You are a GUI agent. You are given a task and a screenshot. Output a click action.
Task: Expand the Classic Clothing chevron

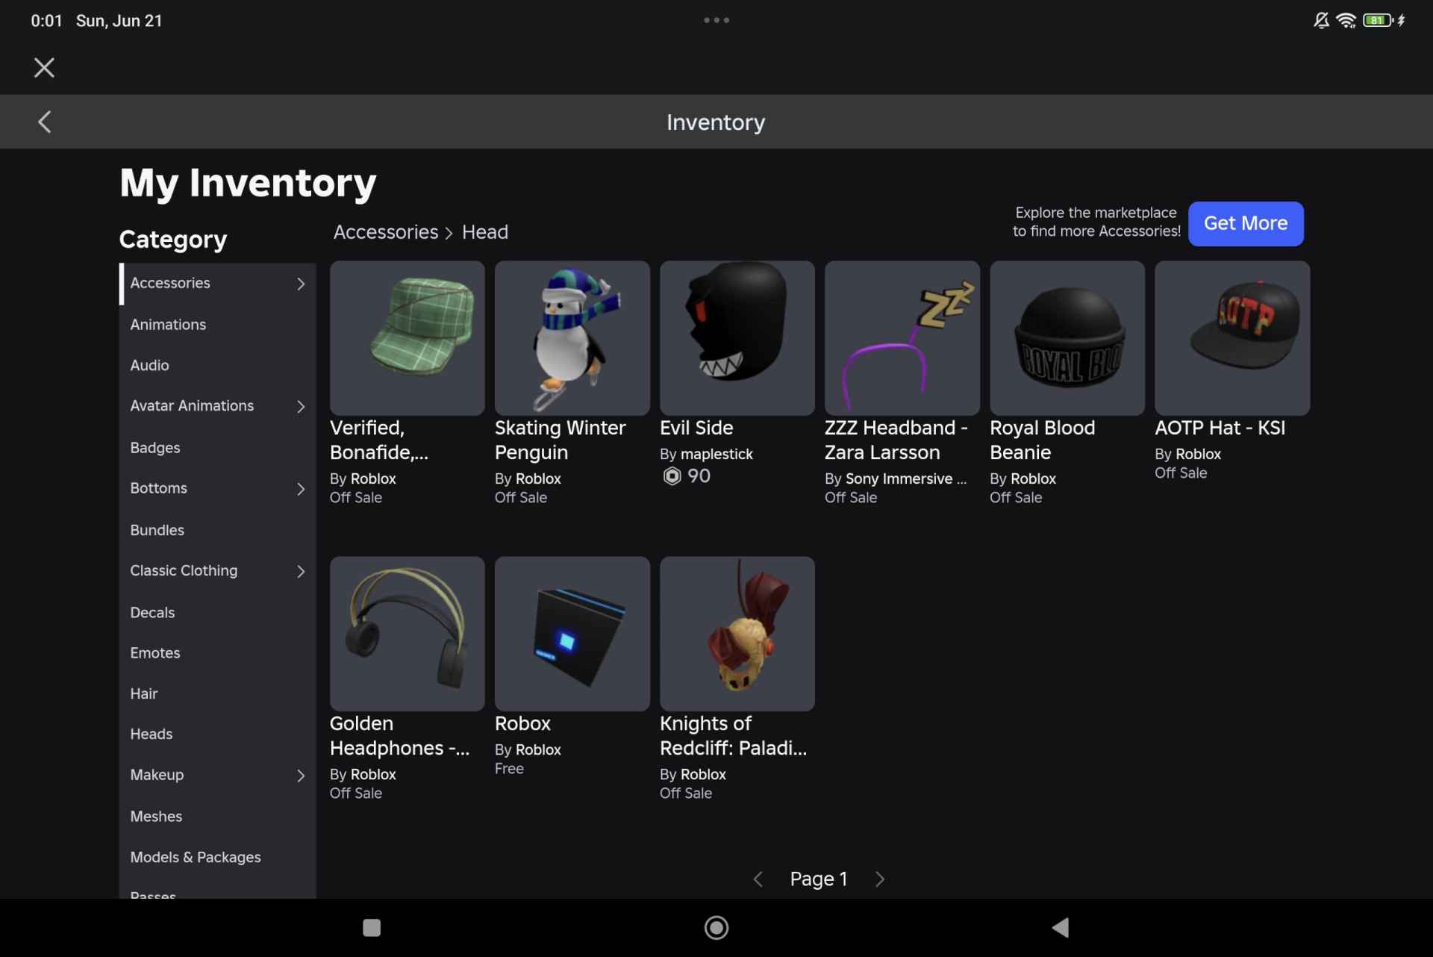301,571
